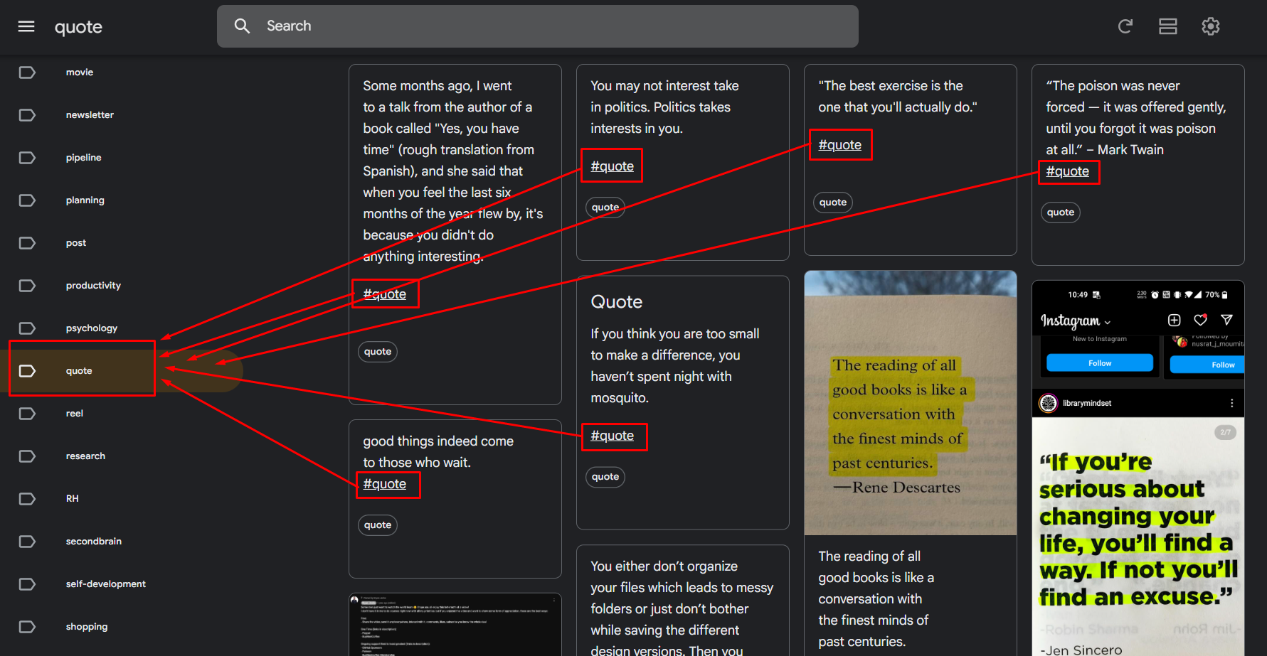Screen dimensions: 1267x656
Task: Click the search magnifier icon
Action: click(x=242, y=26)
